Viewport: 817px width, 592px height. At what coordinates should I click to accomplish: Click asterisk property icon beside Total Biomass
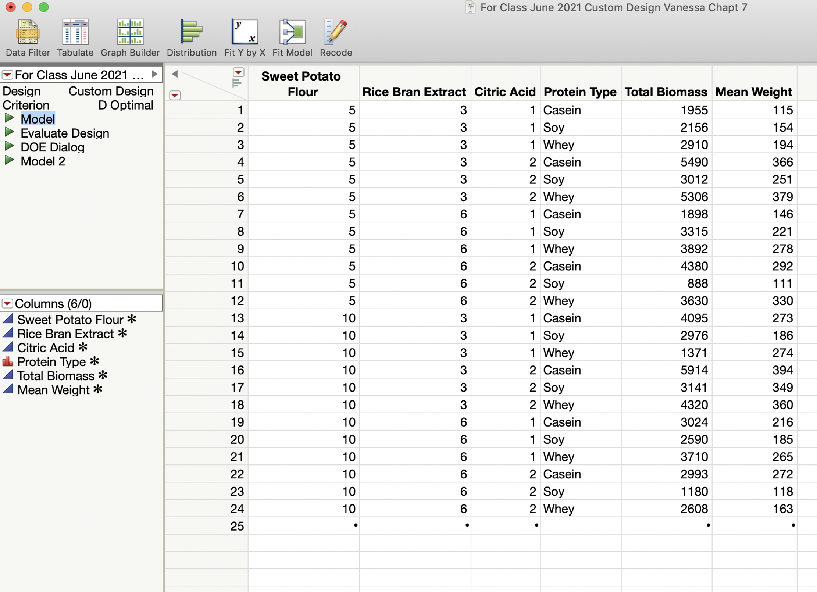[x=103, y=375]
